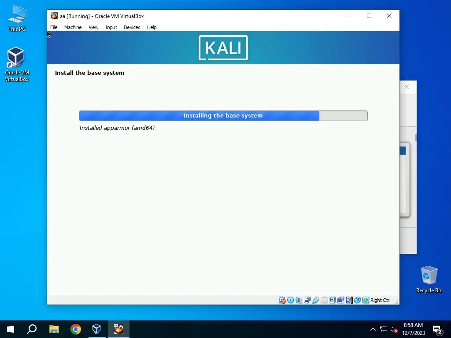Open This PC desktop icon

point(17,18)
